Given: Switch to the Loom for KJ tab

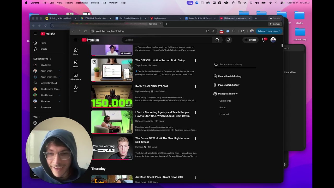Looking at the screenshot, I should pyautogui.click(x=200, y=18).
